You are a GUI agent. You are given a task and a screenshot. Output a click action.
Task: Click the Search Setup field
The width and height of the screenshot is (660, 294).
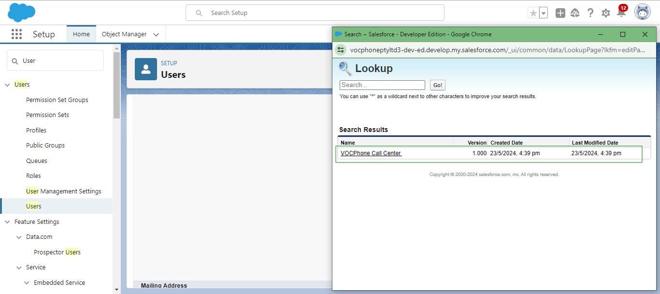point(315,13)
